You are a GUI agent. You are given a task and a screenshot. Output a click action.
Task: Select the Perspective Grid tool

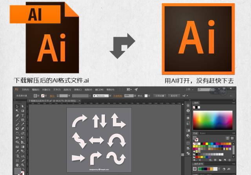[x=23, y=142]
